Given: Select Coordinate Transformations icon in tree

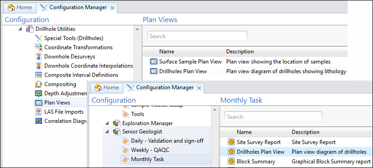Looking at the screenshot, I should coord(38,47).
